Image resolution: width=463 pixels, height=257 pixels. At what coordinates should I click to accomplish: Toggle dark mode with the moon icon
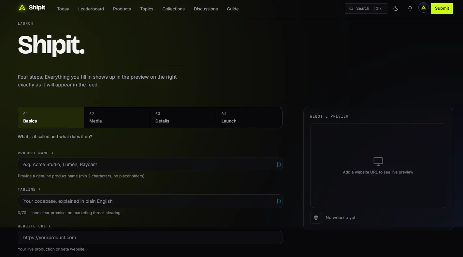click(x=396, y=8)
